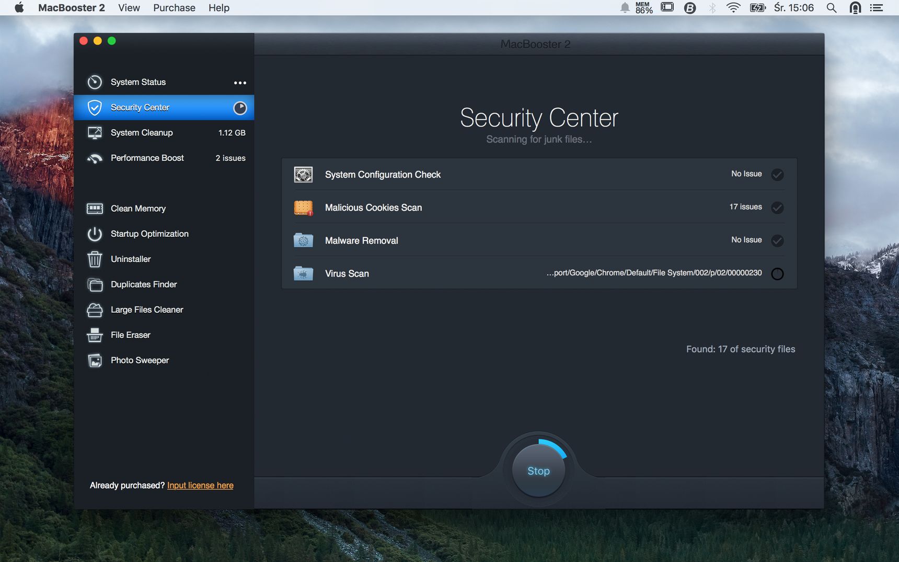The height and width of the screenshot is (562, 899).
Task: Open the Help menu
Action: (x=219, y=8)
